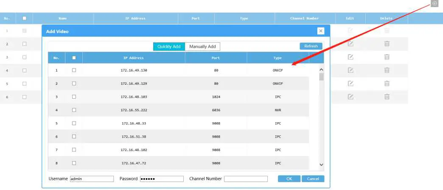Image resolution: width=443 pixels, height=190 pixels.
Task: Click Name header in background table
Action: point(63,18)
